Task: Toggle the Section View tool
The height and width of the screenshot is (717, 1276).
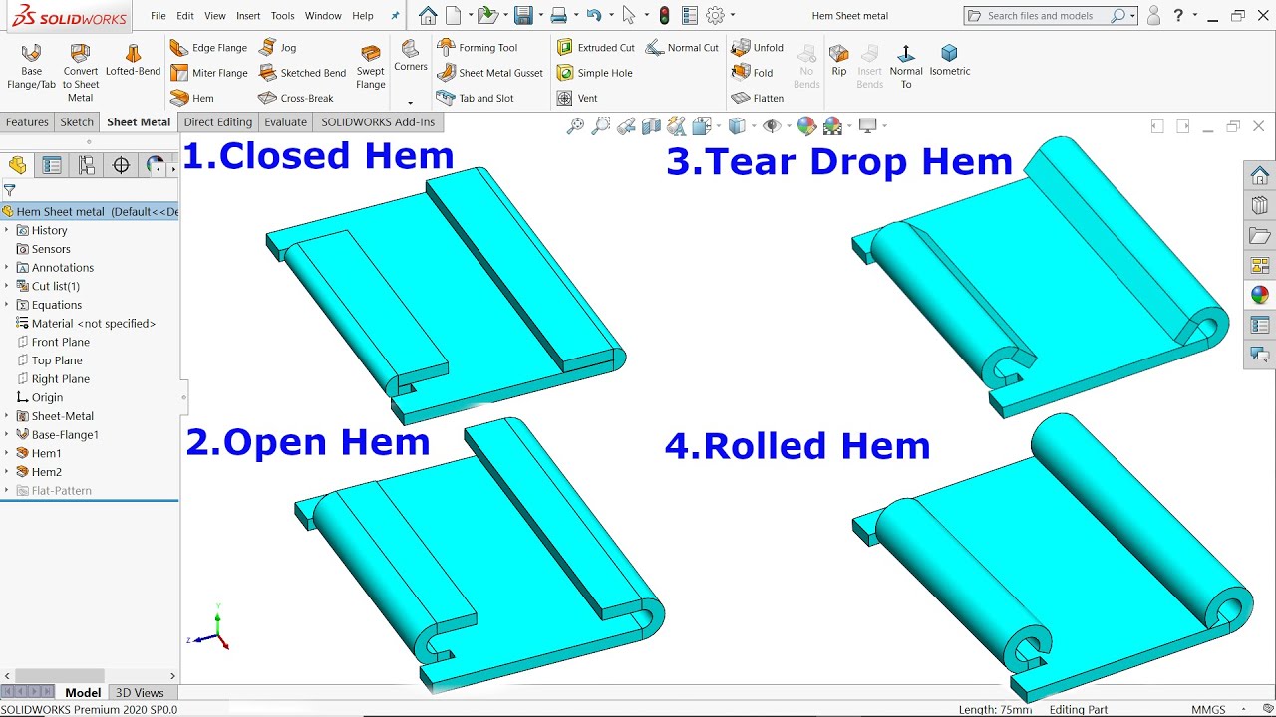Action: pos(651,125)
